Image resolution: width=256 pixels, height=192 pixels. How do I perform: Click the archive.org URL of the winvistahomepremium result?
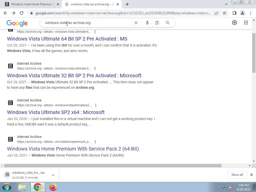(54, 142)
